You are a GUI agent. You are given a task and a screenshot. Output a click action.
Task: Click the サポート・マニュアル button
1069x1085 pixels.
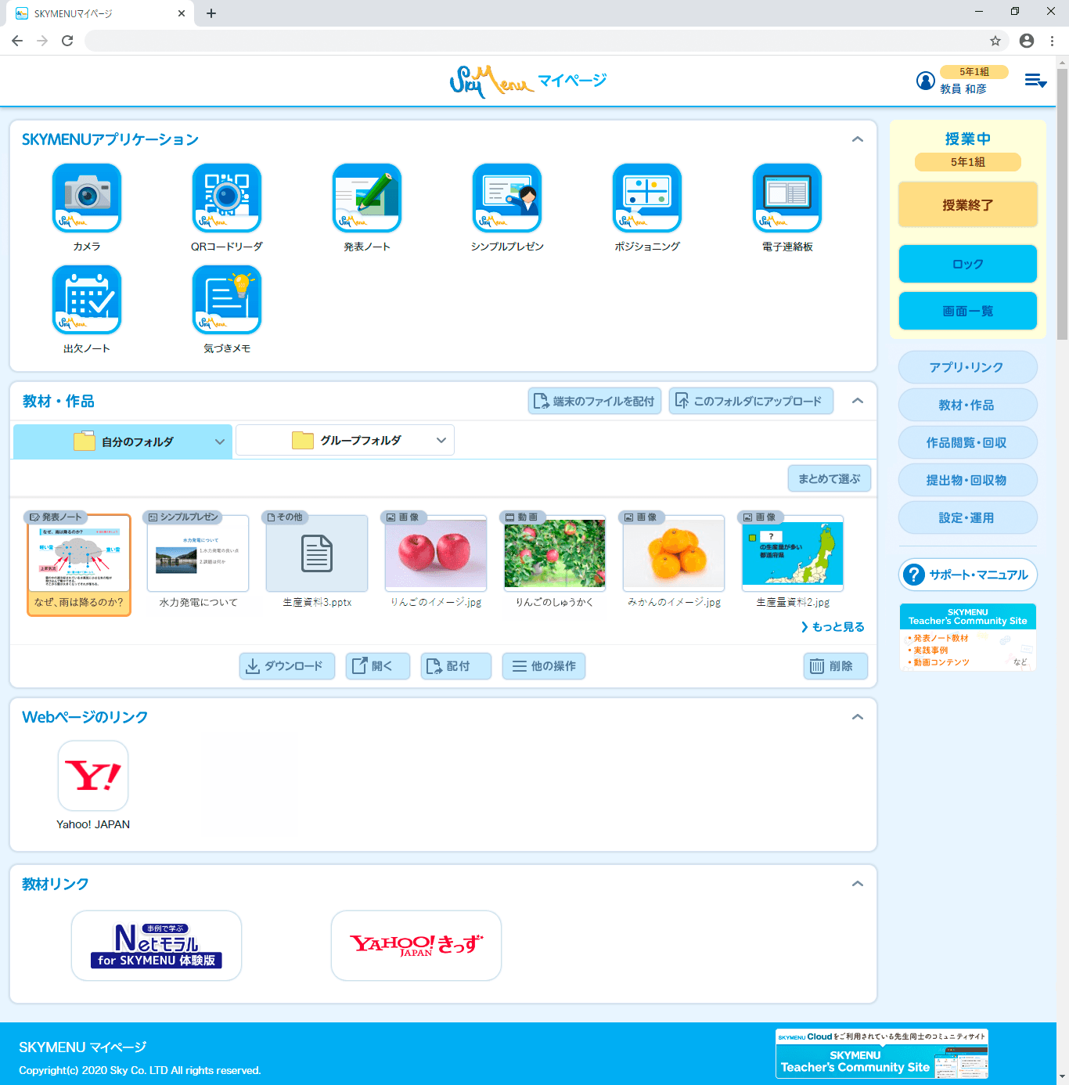(x=967, y=574)
